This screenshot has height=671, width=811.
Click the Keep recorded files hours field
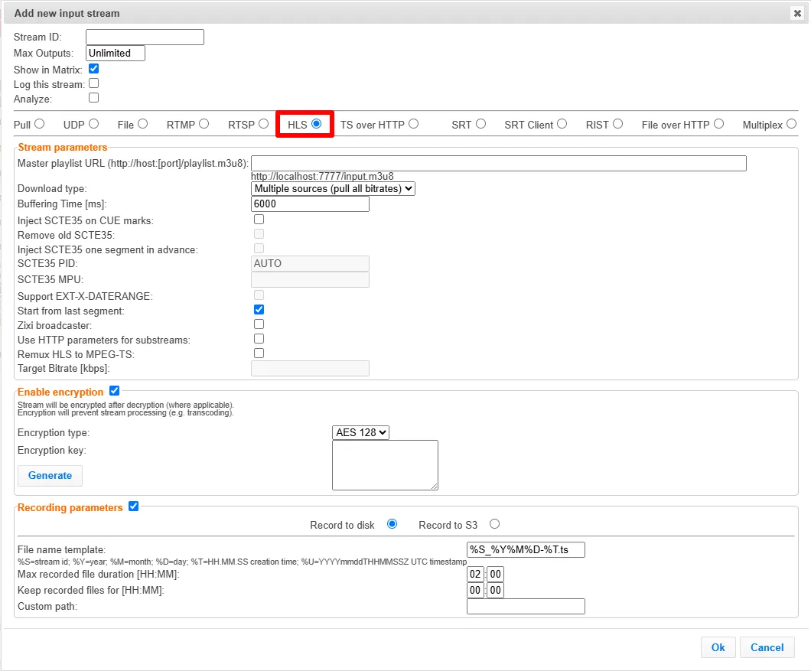point(475,591)
